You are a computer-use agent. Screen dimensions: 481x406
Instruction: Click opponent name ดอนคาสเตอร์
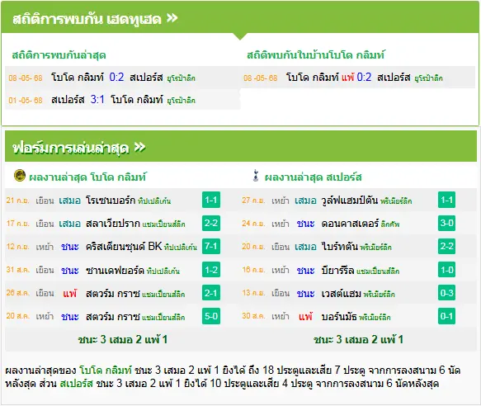click(x=350, y=224)
